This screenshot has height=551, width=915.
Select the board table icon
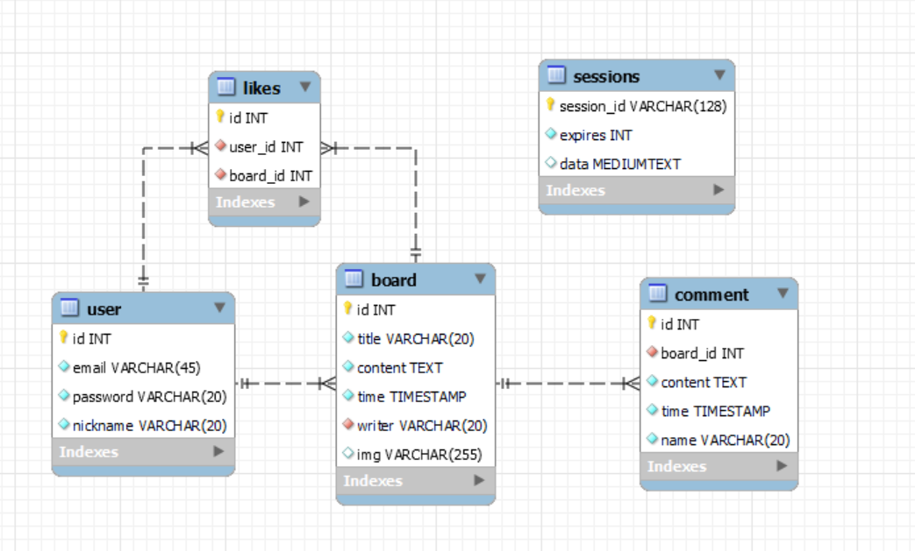[x=354, y=279]
